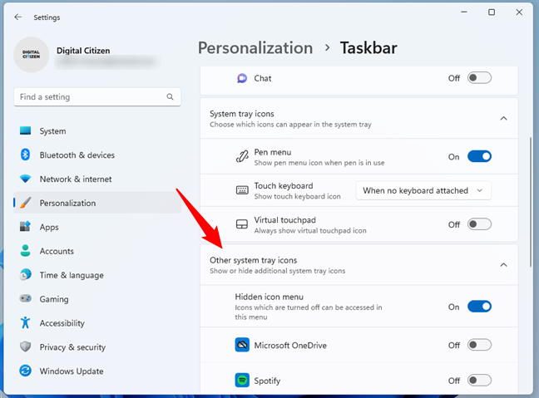Click the Digital Citizen profile picture
Image resolution: width=539 pixels, height=398 pixels.
[32, 56]
